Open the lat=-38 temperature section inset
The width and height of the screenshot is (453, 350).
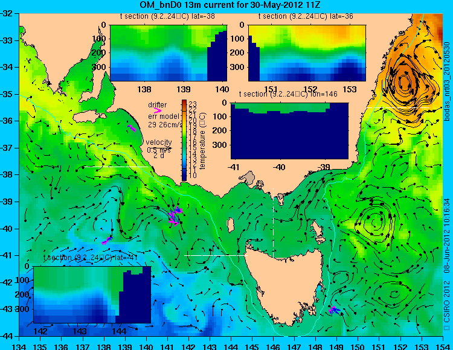[x=169, y=53]
